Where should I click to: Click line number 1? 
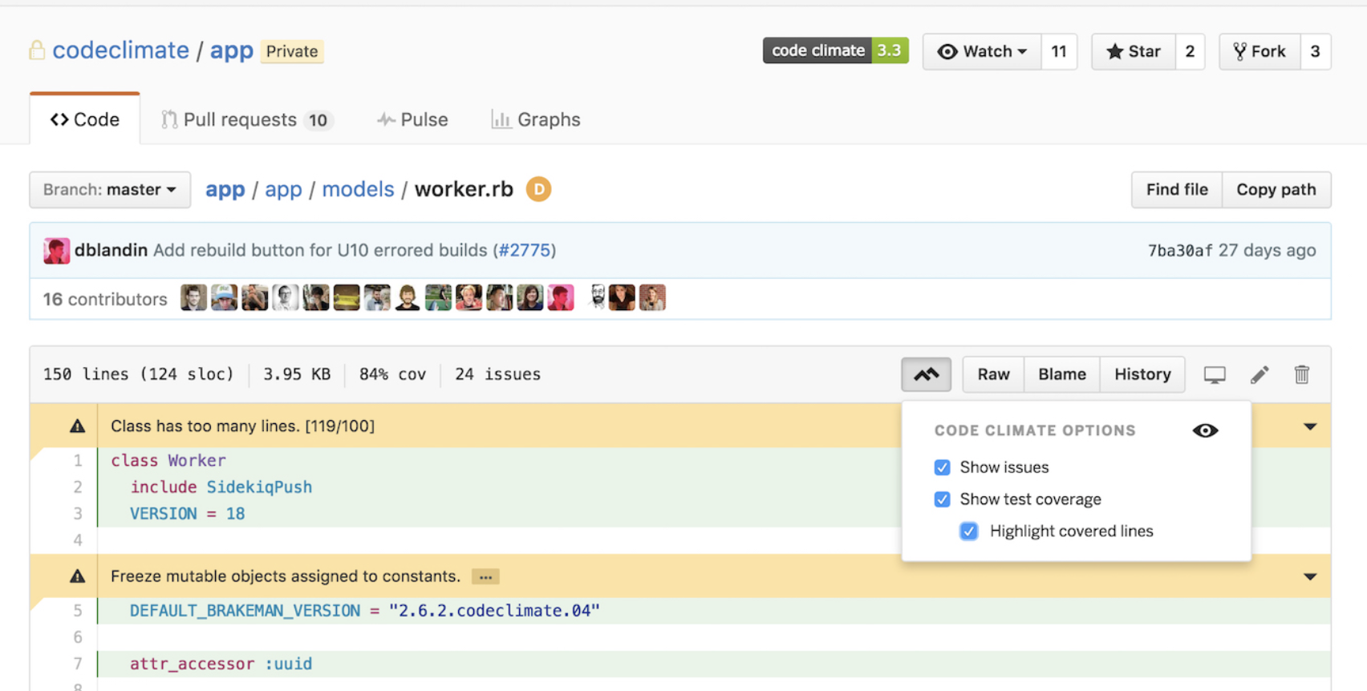78,461
